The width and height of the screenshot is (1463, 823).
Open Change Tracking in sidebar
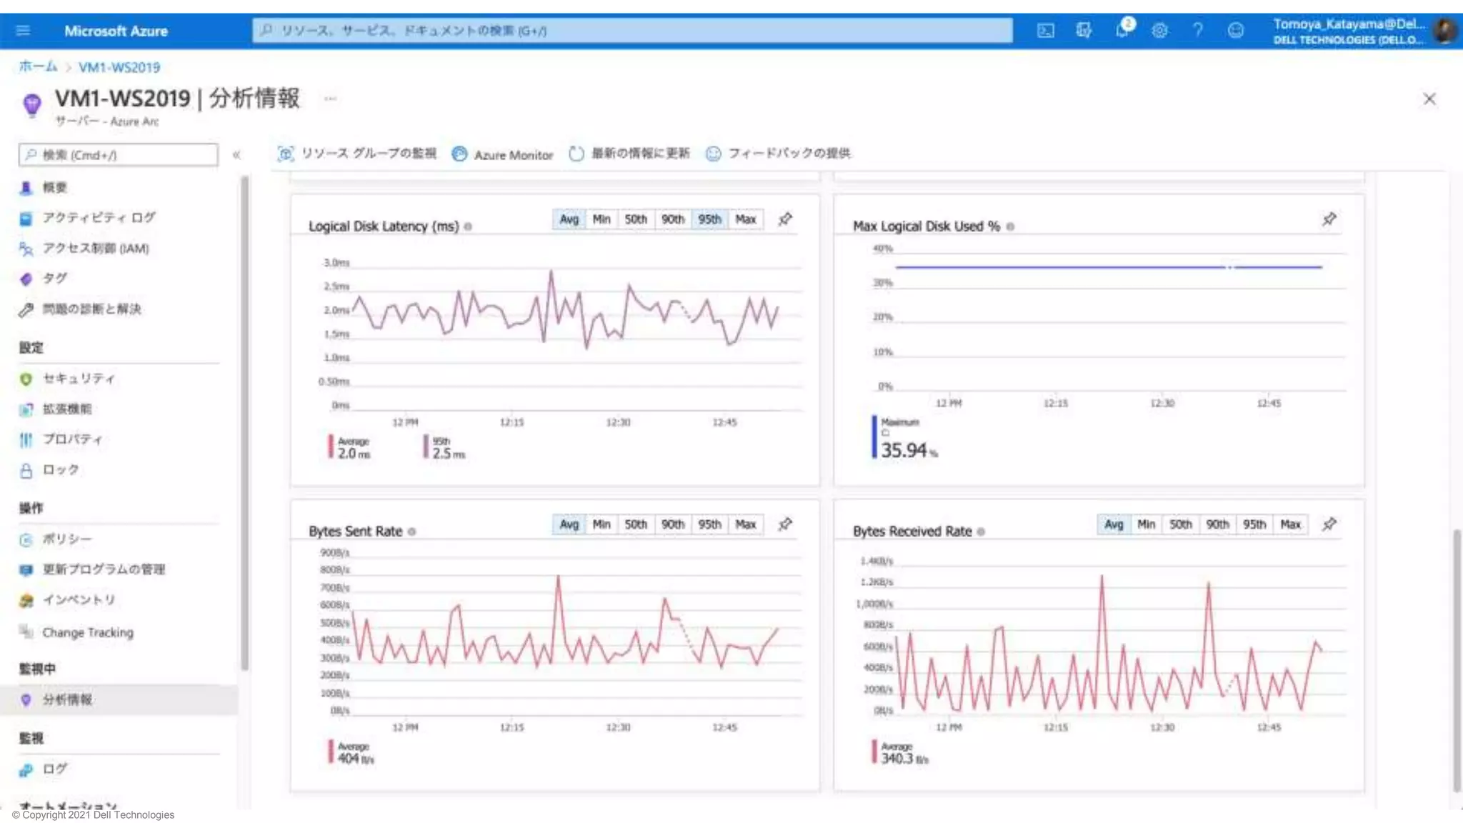[87, 632]
